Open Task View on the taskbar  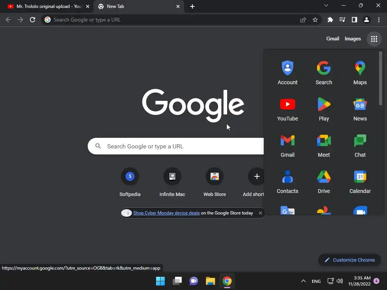coord(177,281)
